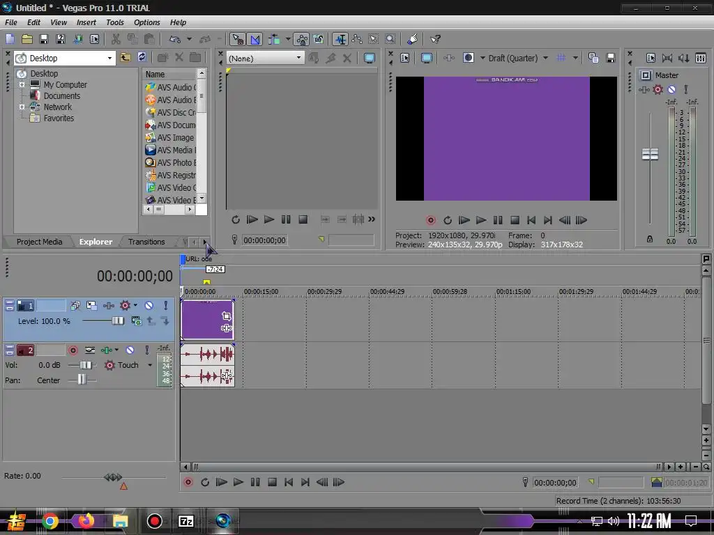
Task: Open track 1 Track Motion icon
Action: (91, 306)
